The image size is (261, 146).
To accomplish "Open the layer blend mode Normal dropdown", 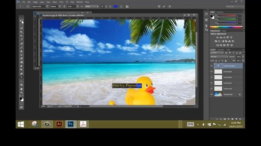I will (219, 57).
